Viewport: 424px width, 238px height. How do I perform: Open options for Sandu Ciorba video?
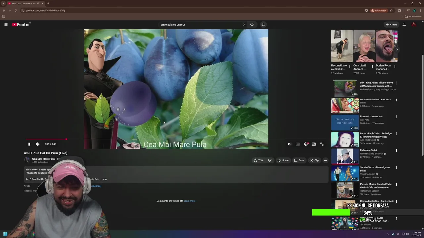click(396, 168)
